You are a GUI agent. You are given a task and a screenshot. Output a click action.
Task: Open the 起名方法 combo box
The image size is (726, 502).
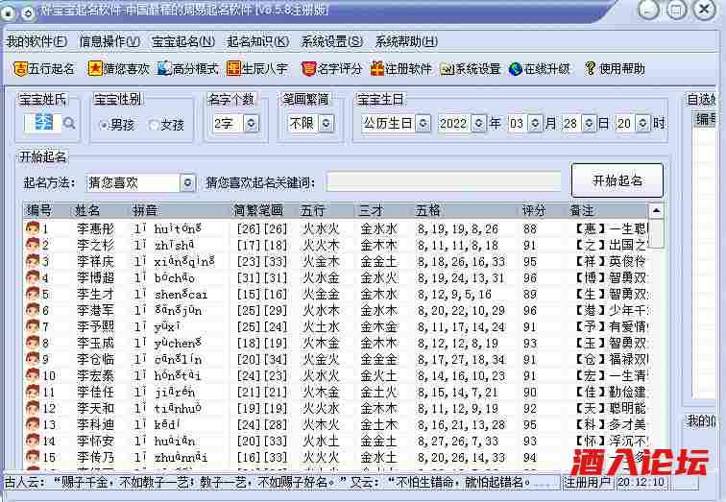(187, 182)
